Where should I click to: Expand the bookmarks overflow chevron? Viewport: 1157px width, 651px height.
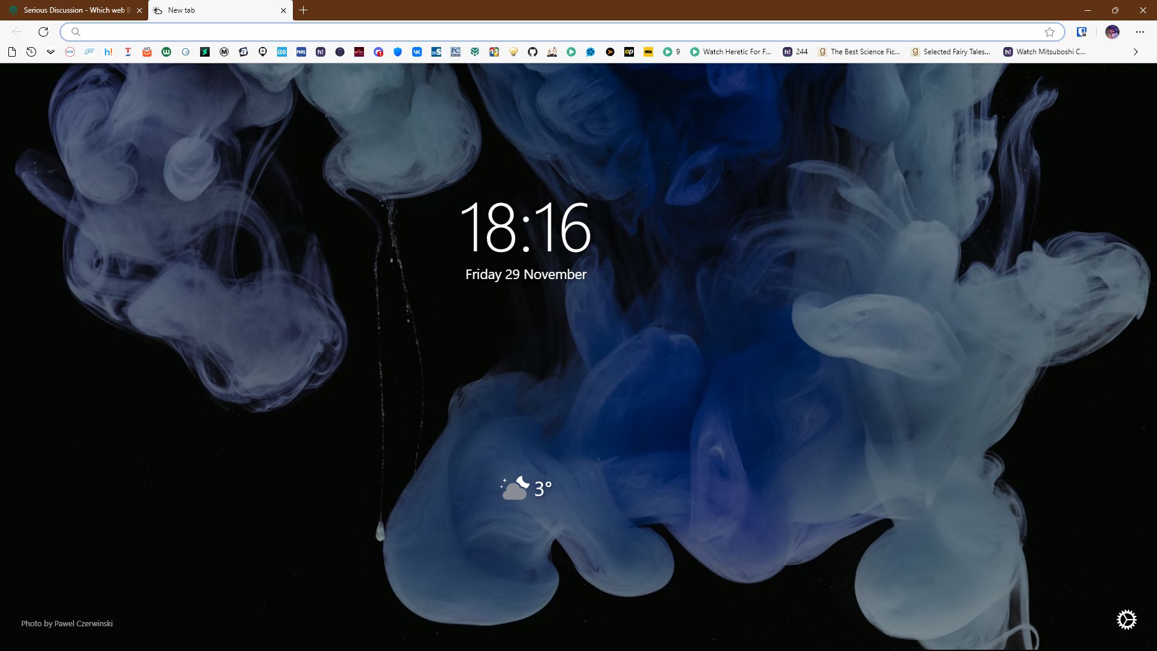pos(1136,52)
